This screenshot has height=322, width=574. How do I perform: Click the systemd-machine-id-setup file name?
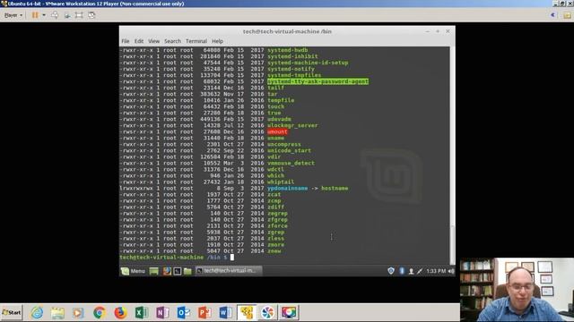click(308, 63)
